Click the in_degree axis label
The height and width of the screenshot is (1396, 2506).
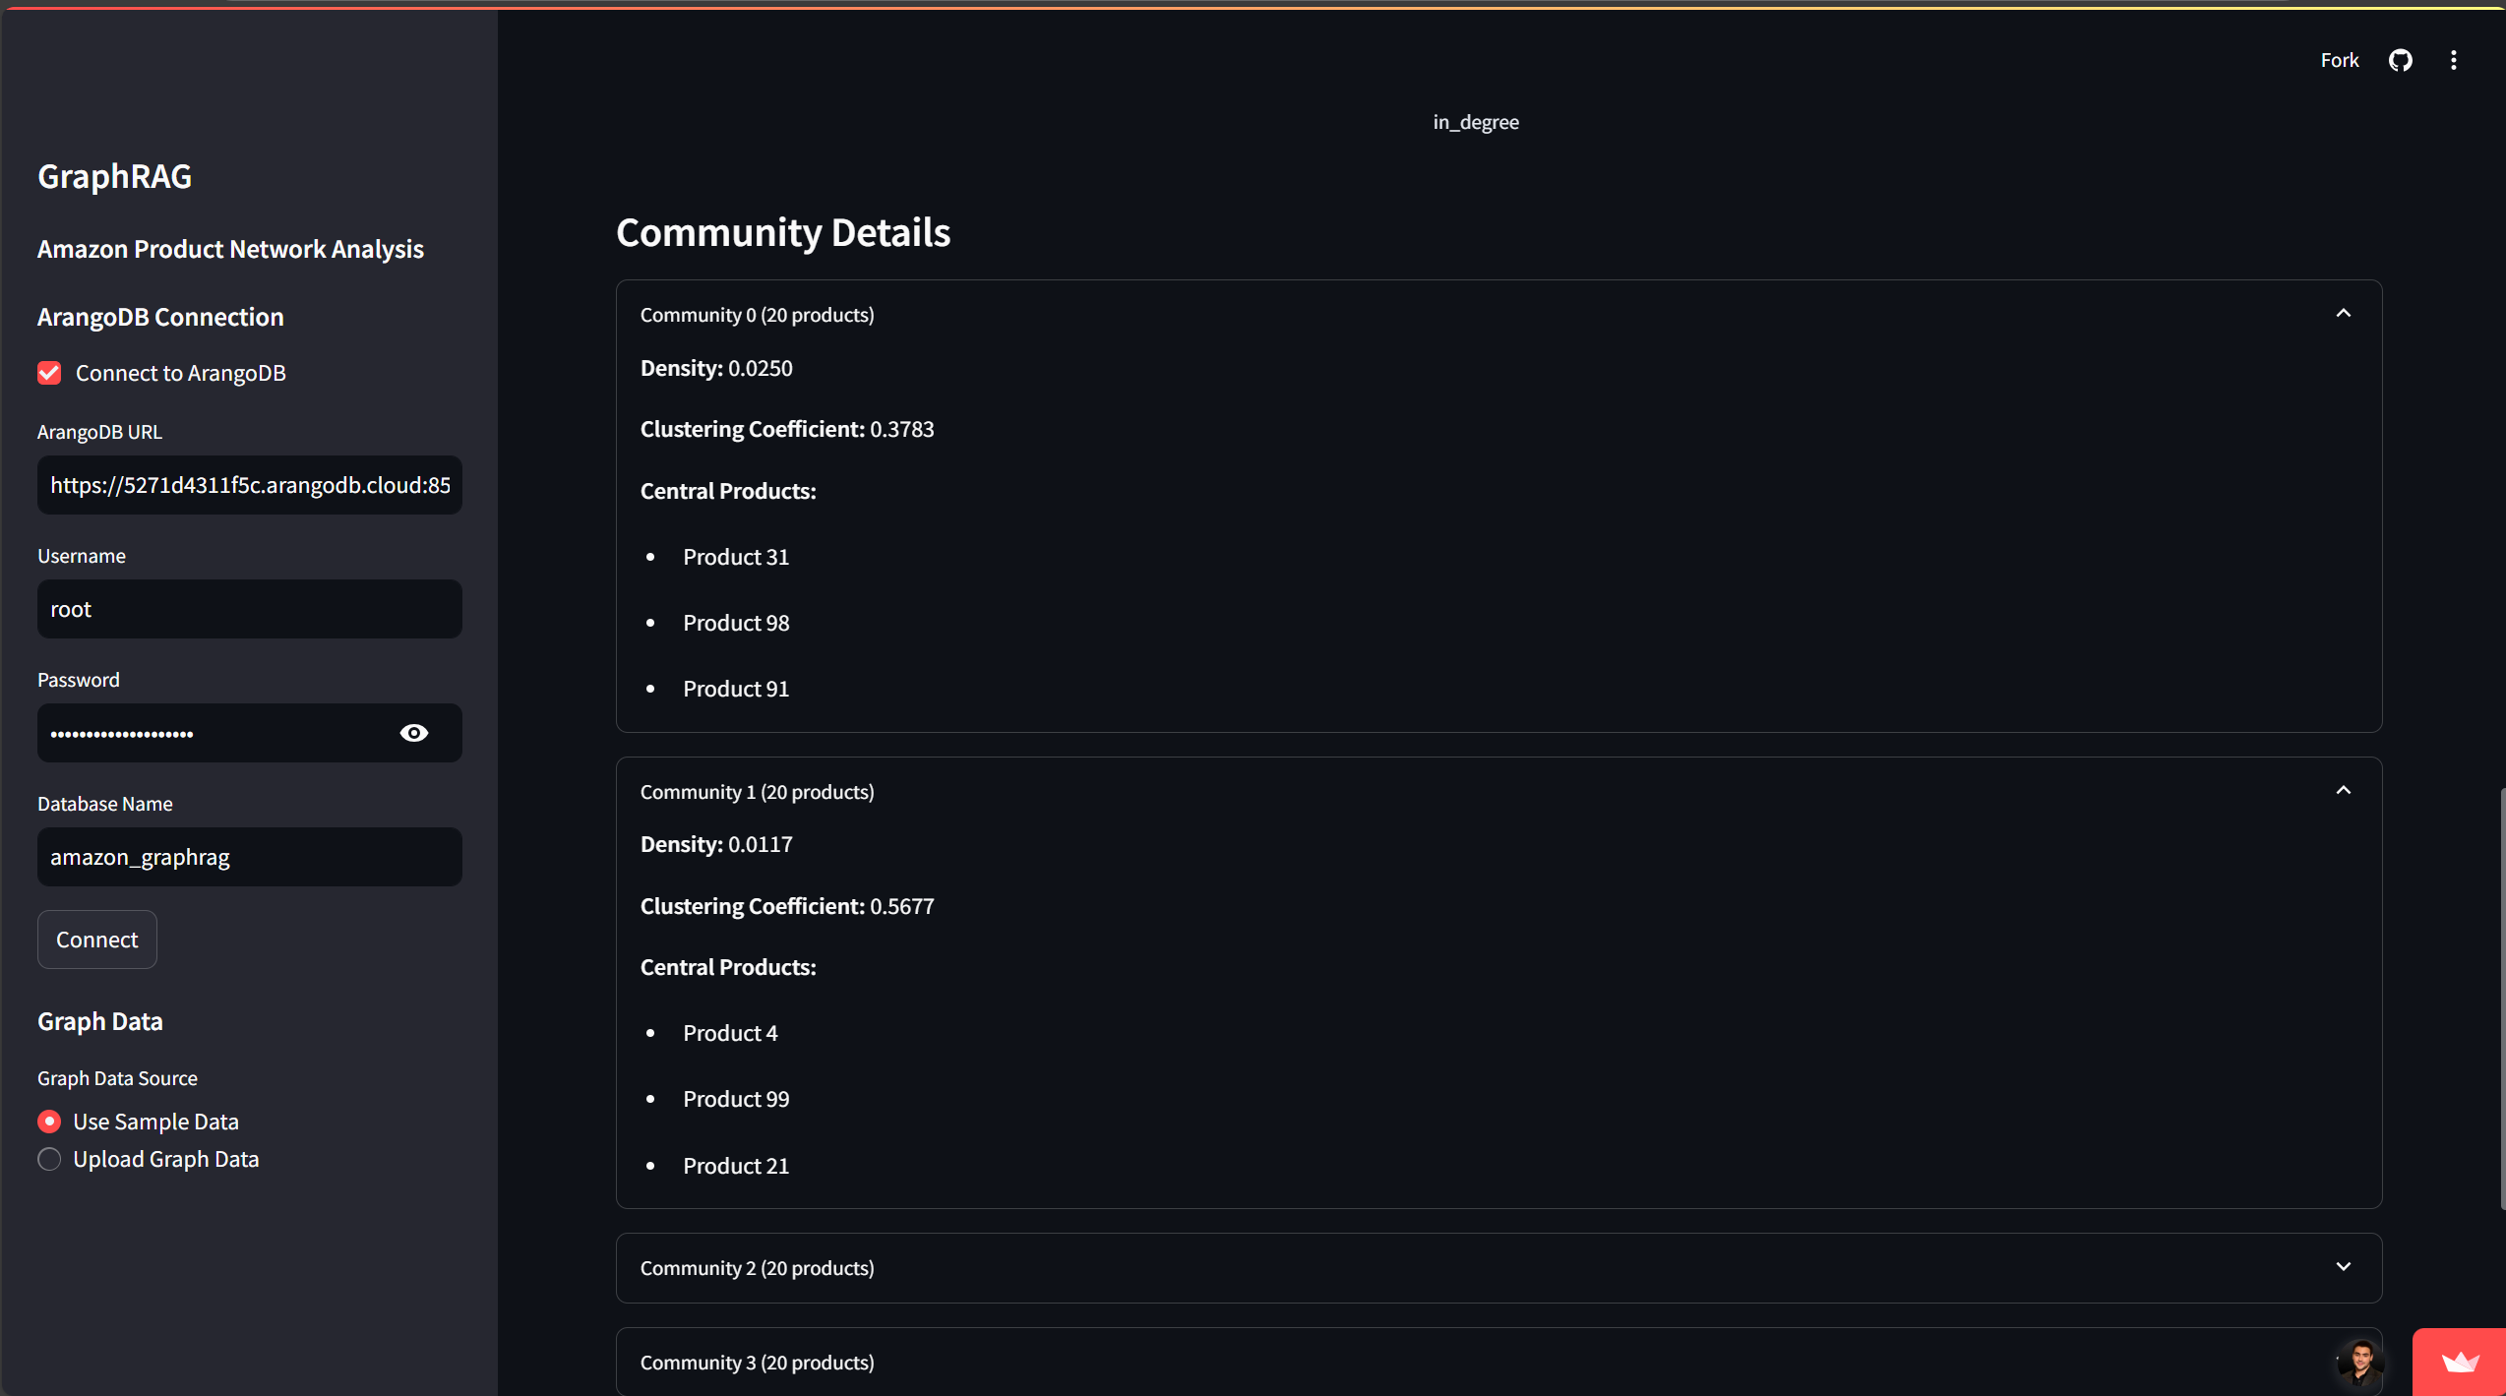point(1475,122)
